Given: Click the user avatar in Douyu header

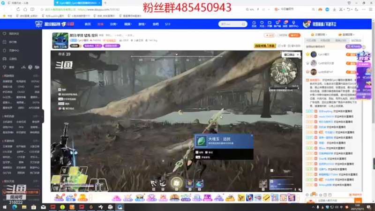Looking at the screenshot, I should 306,24.
